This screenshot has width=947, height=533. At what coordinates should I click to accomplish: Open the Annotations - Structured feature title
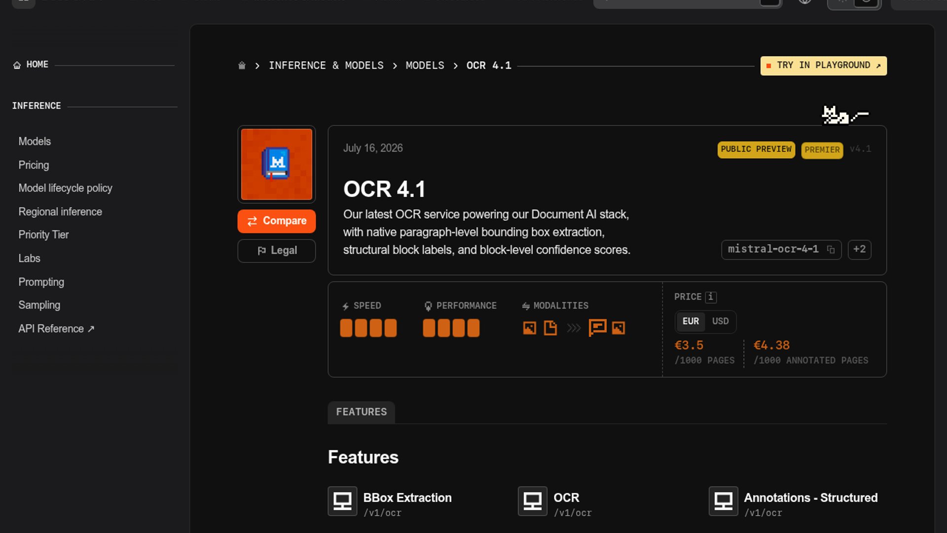coord(811,498)
